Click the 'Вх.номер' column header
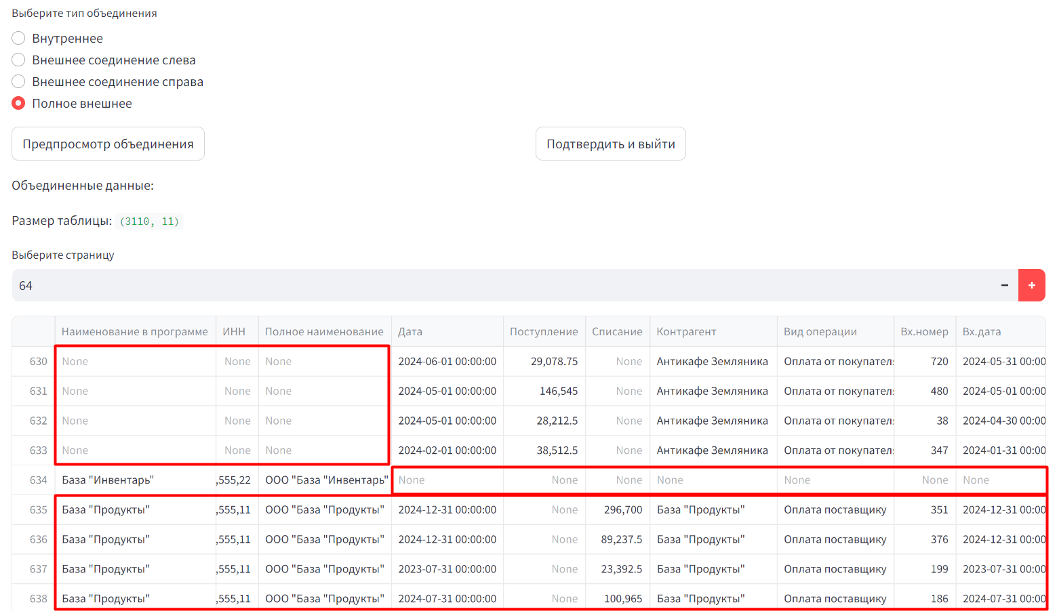Image resolution: width=1057 pixels, height=611 pixels. pyautogui.click(x=924, y=331)
